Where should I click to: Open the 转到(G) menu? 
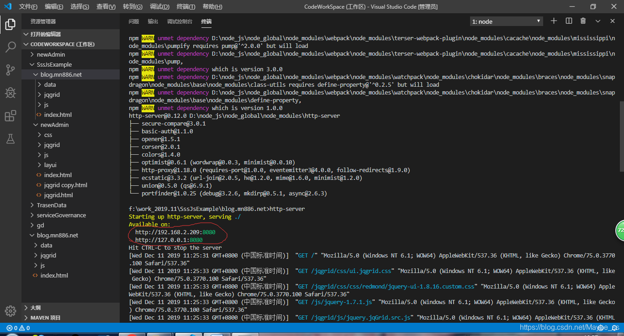[x=132, y=7]
